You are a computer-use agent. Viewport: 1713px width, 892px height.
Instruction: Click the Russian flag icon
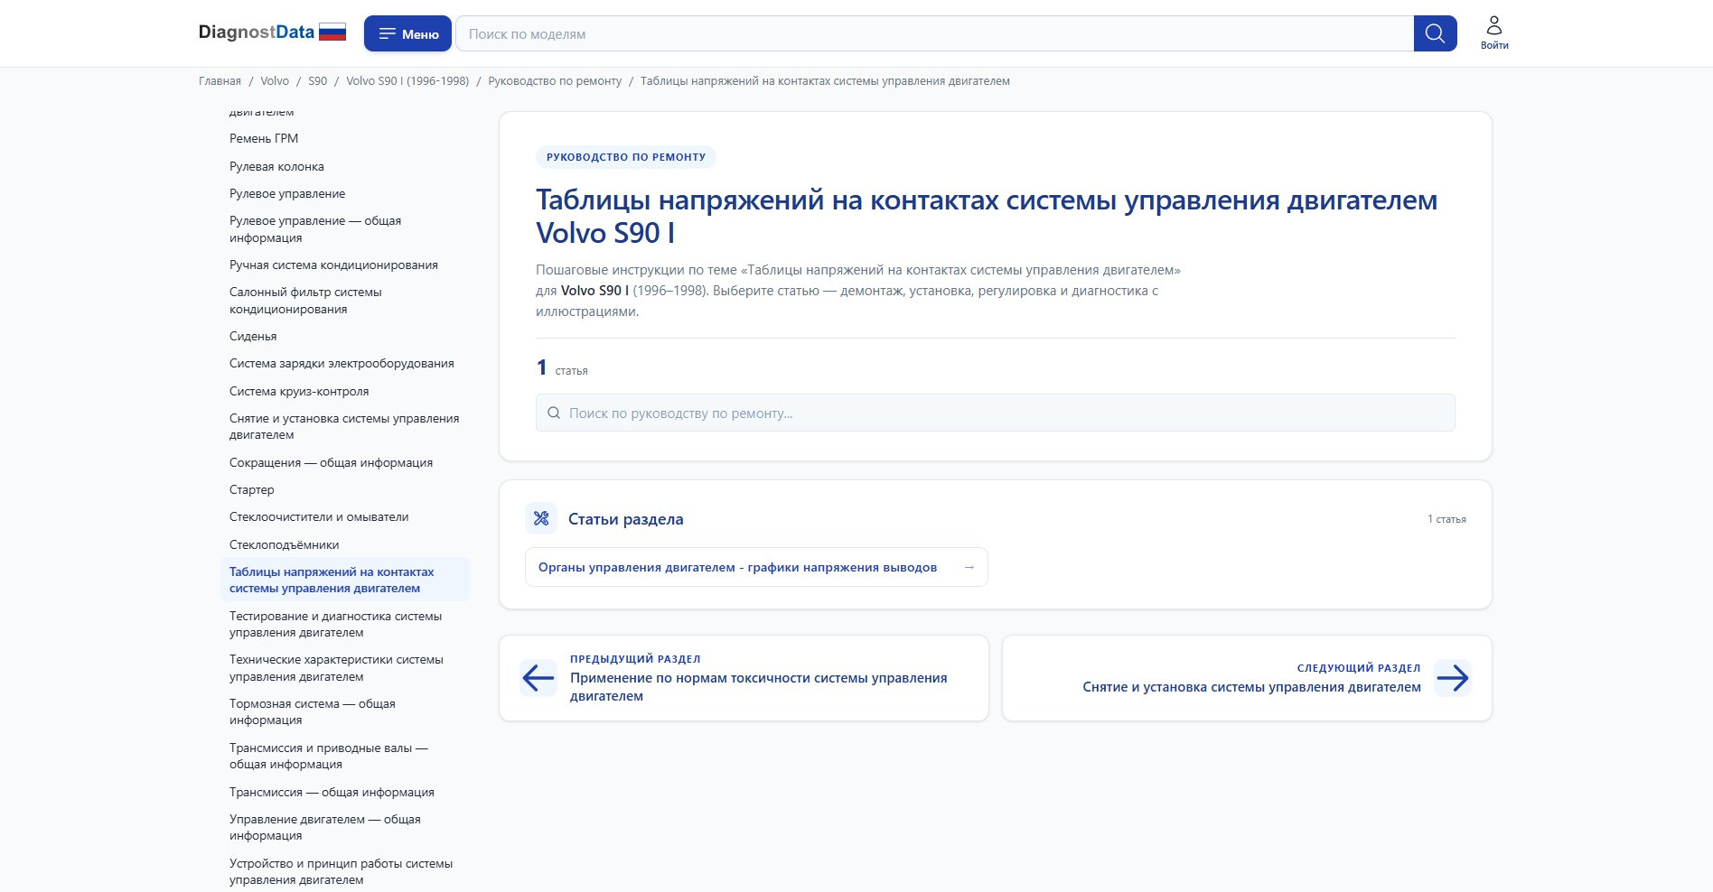[x=332, y=33]
